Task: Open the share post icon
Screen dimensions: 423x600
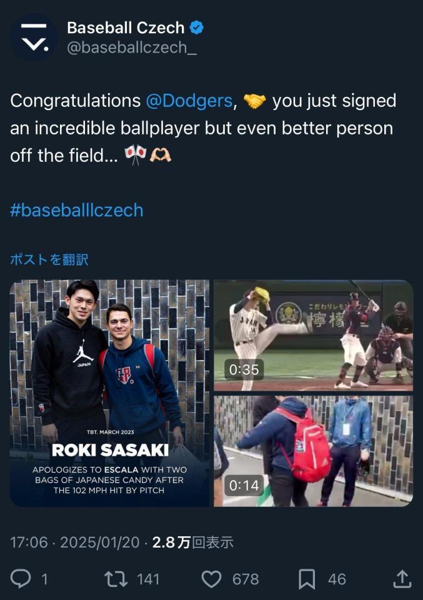Action: [x=402, y=579]
